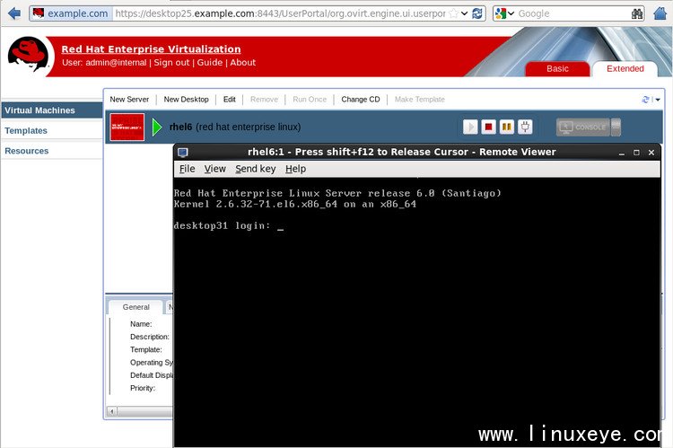
Task: Open the General details tab
Action: tap(135, 307)
